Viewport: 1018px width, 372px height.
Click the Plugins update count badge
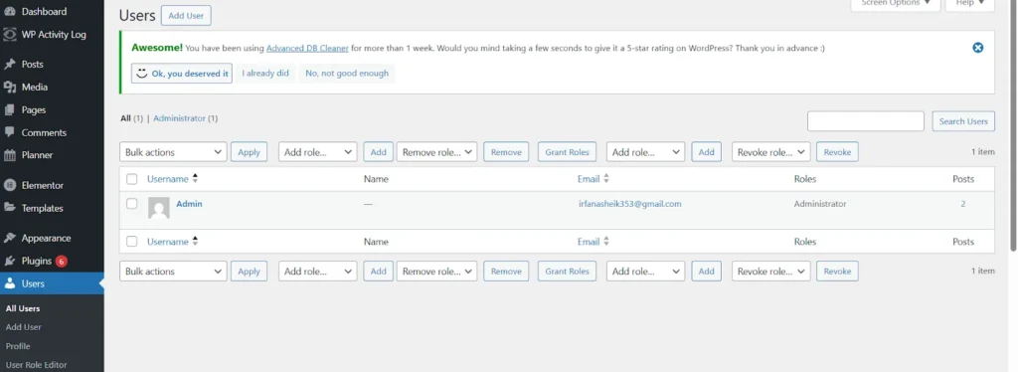(x=61, y=261)
